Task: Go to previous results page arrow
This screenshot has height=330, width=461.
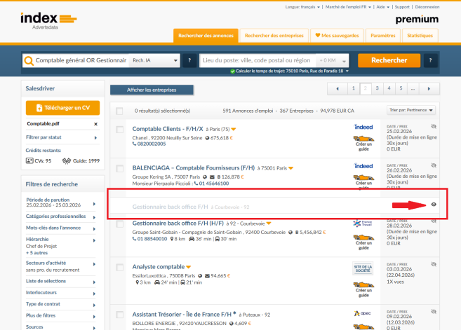Action: pyautogui.click(x=338, y=88)
